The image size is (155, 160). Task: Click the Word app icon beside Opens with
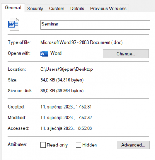click(x=44, y=54)
